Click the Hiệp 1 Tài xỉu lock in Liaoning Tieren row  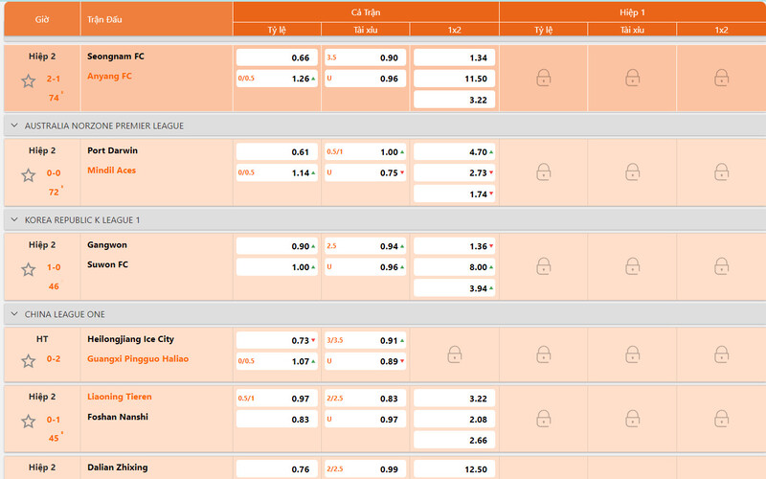point(632,419)
